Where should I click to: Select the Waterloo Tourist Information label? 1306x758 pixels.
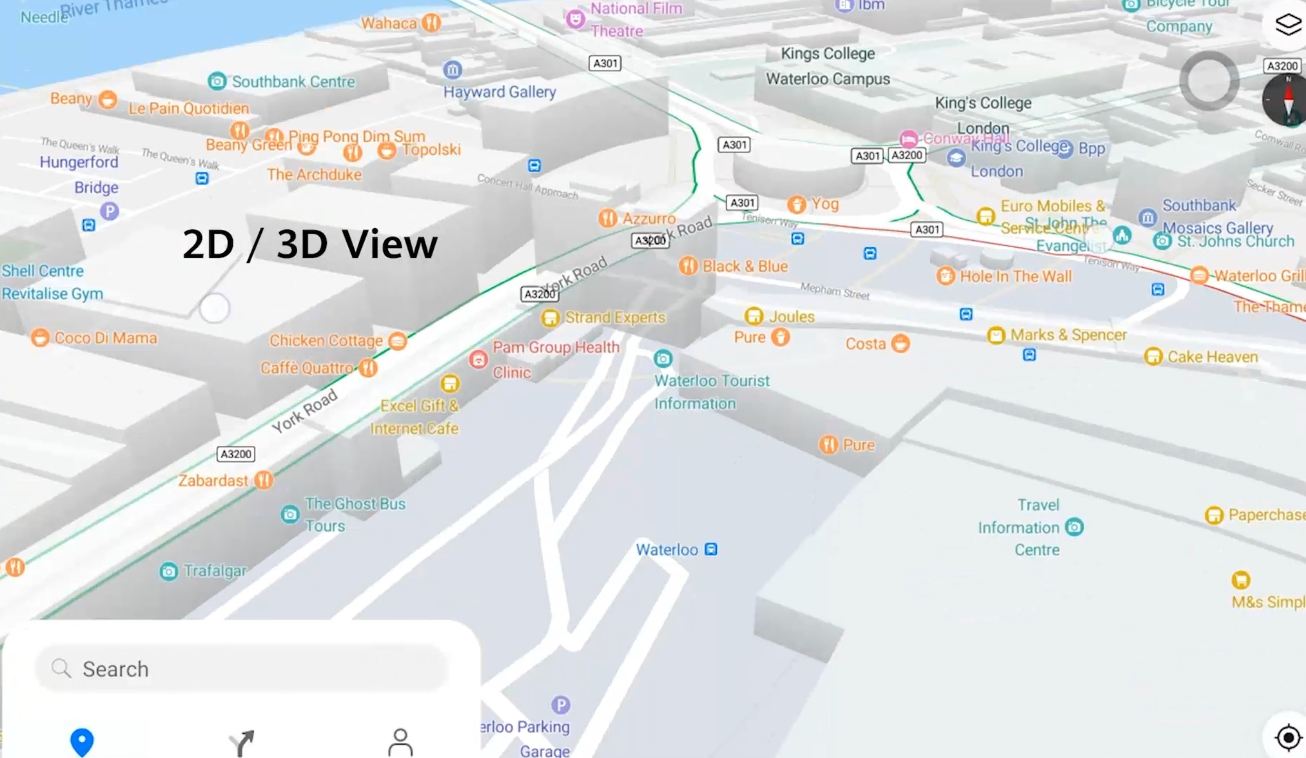(x=711, y=391)
